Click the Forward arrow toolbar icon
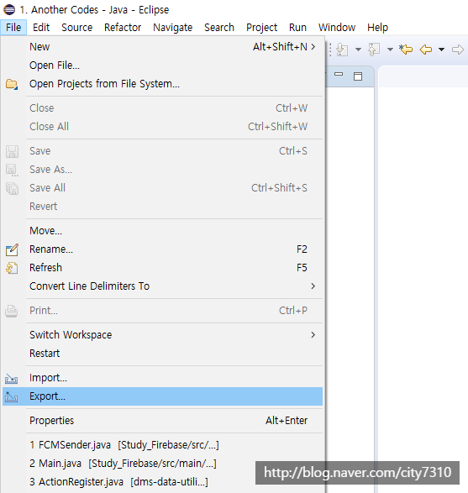The image size is (468, 493). click(458, 50)
